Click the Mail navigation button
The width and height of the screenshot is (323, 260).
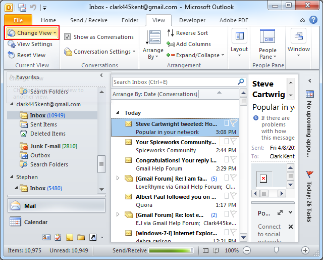57,206
